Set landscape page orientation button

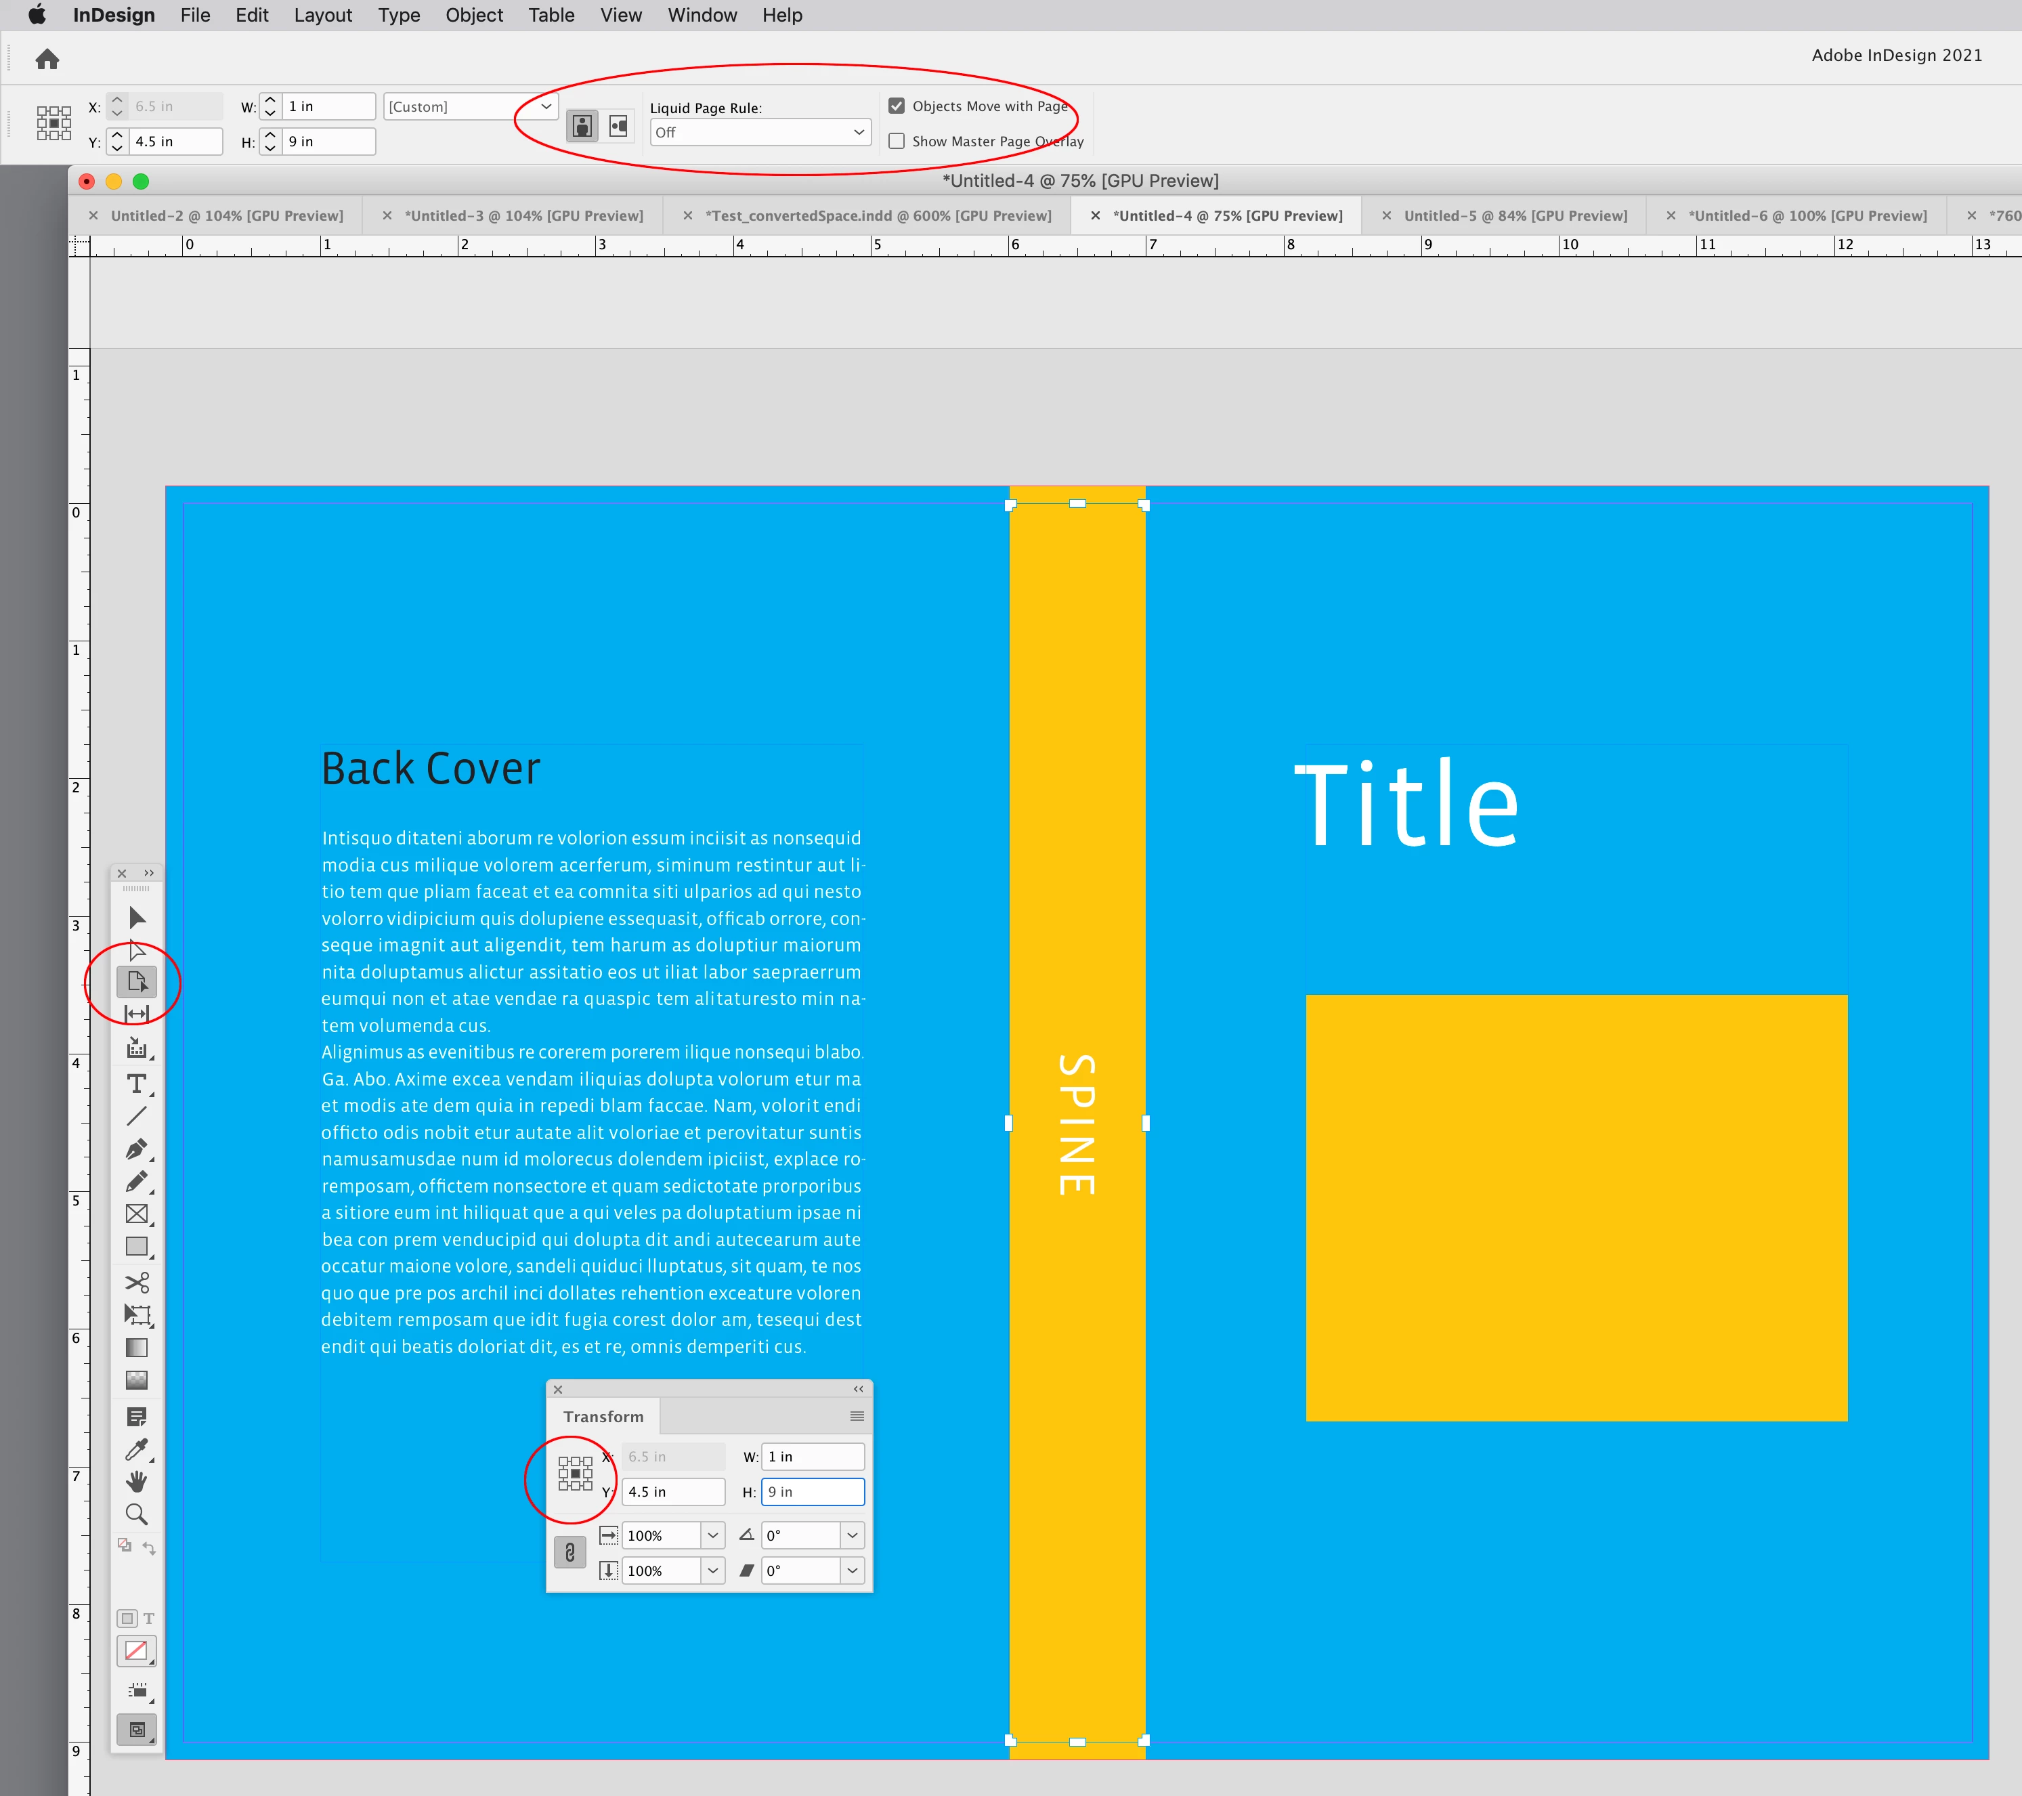pos(618,126)
